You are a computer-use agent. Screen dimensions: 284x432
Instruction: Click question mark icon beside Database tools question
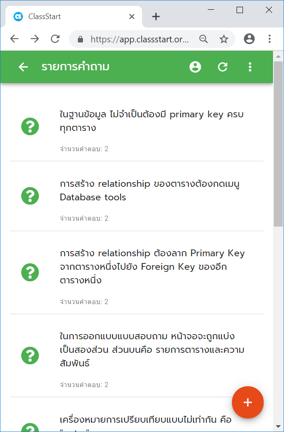click(30, 196)
